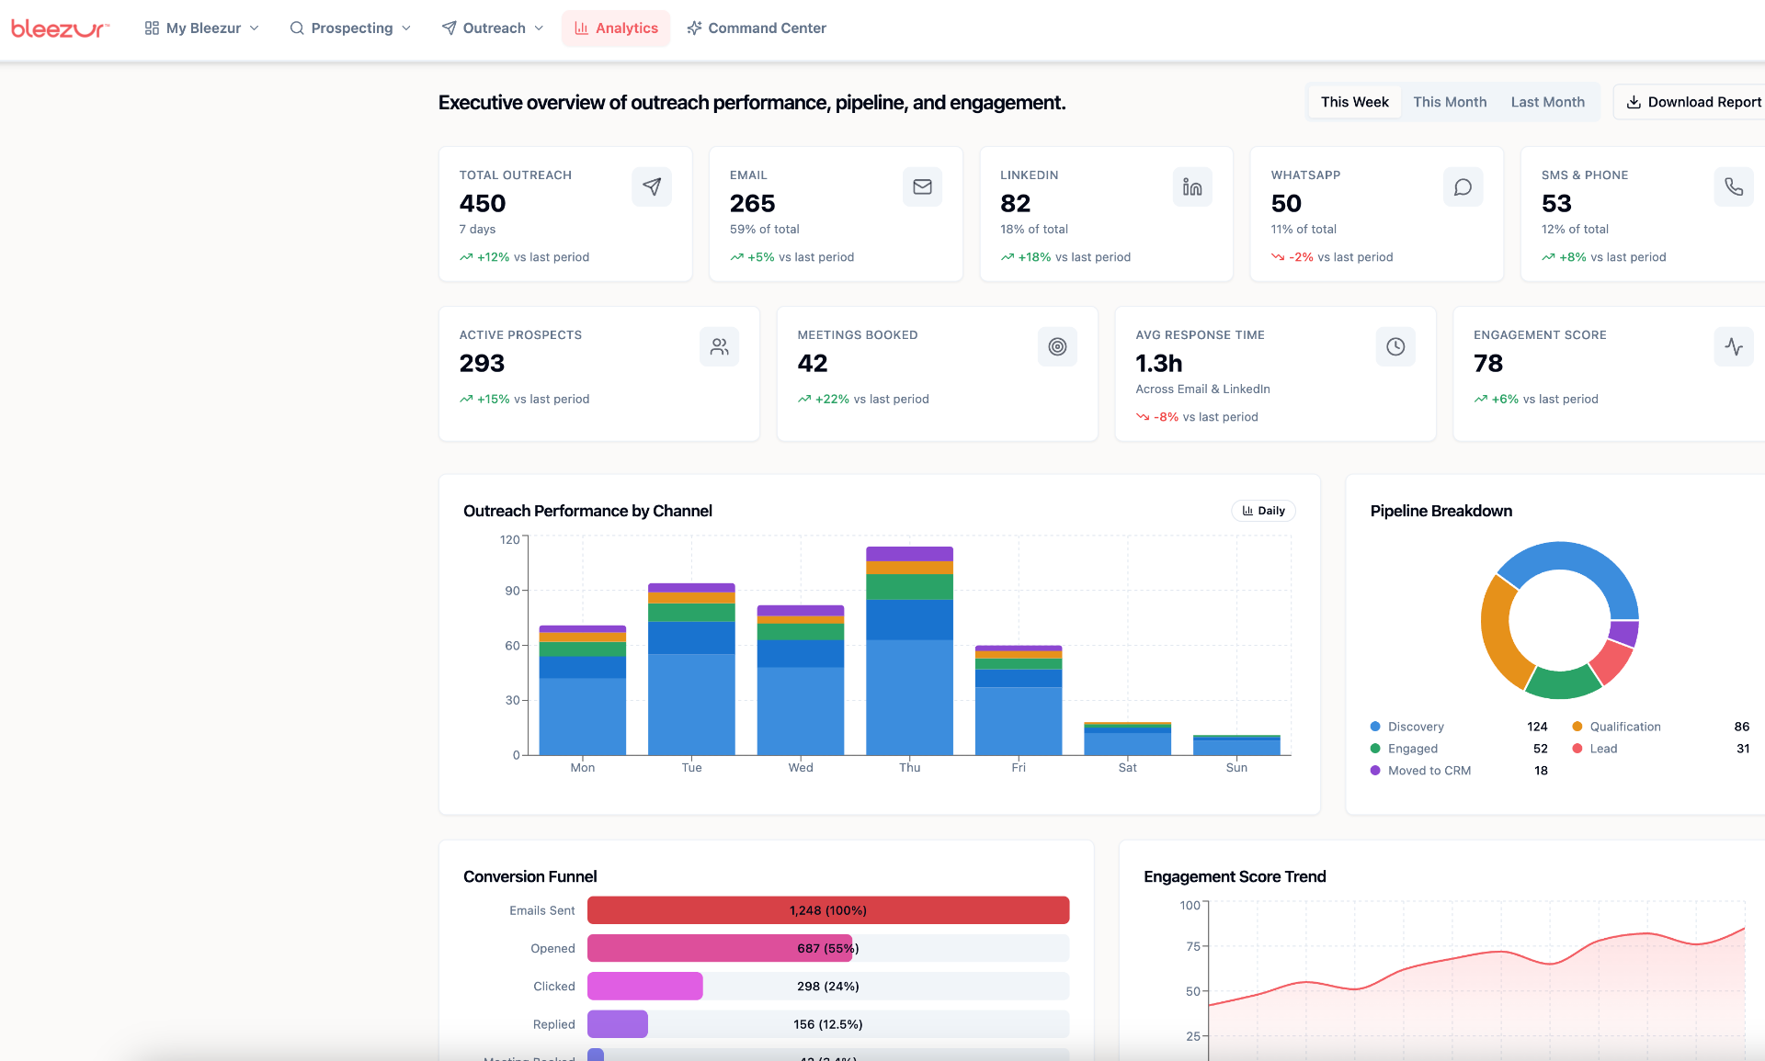The width and height of the screenshot is (1765, 1061).
Task: Click the Monday stacked bar in chart
Action: tap(582, 690)
